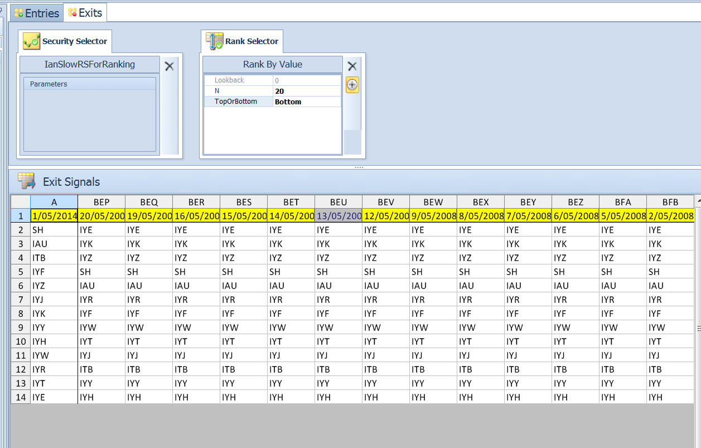Screen dimensions: 701x448
Task: Edit the N value field showing 20
Action: [x=307, y=91]
